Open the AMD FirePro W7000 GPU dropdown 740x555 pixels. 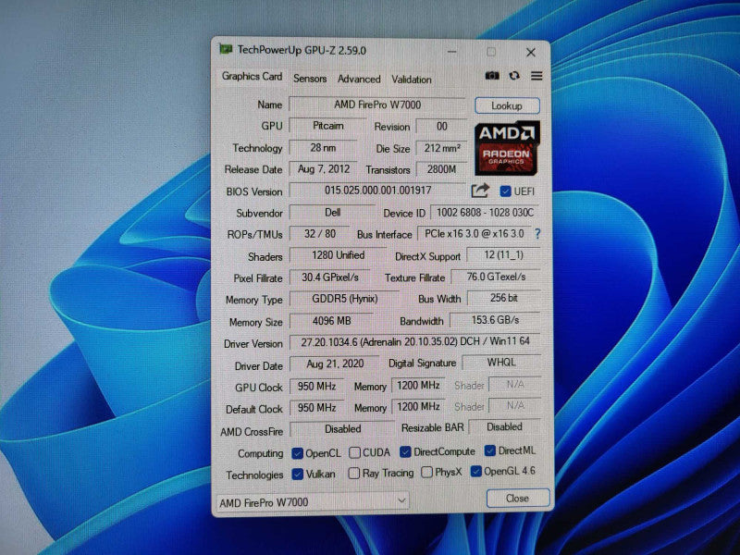(x=313, y=501)
